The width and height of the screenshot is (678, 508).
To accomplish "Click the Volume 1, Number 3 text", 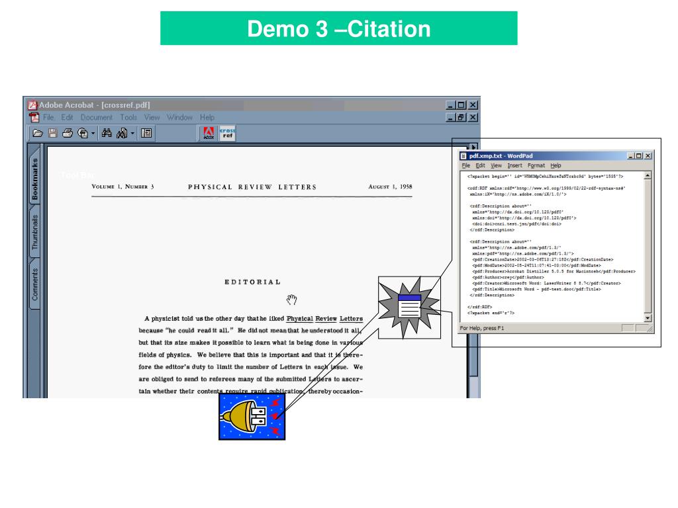I will pyautogui.click(x=122, y=187).
